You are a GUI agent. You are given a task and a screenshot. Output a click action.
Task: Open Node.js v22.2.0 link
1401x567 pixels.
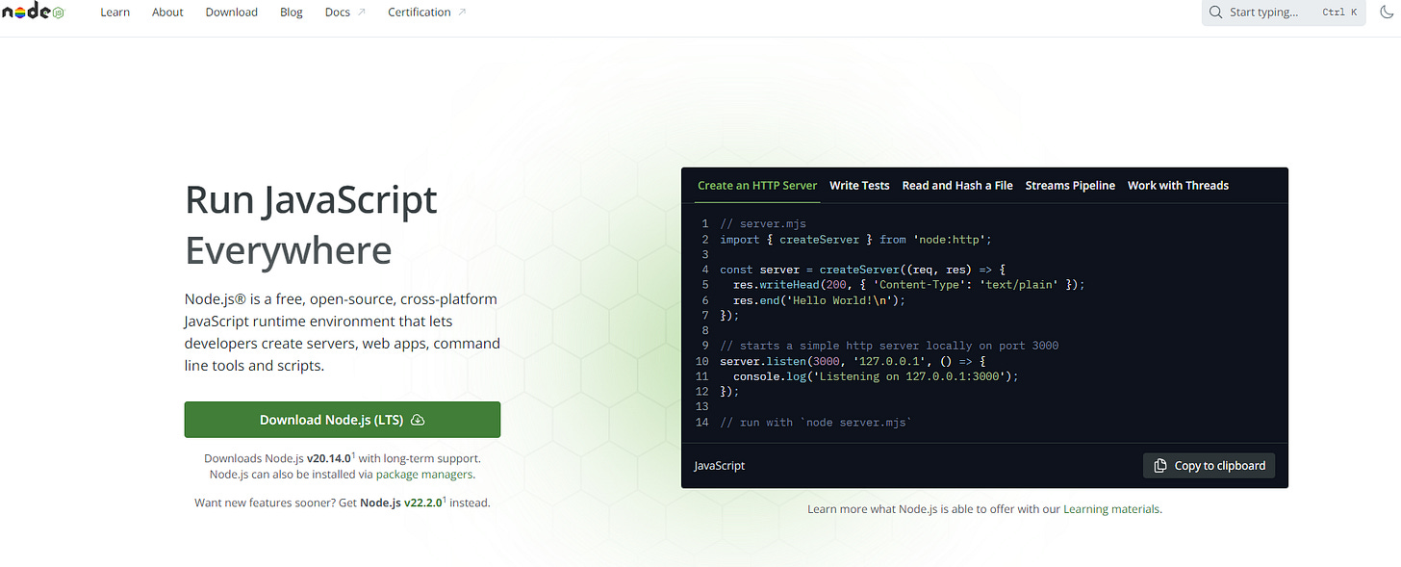[401, 503]
